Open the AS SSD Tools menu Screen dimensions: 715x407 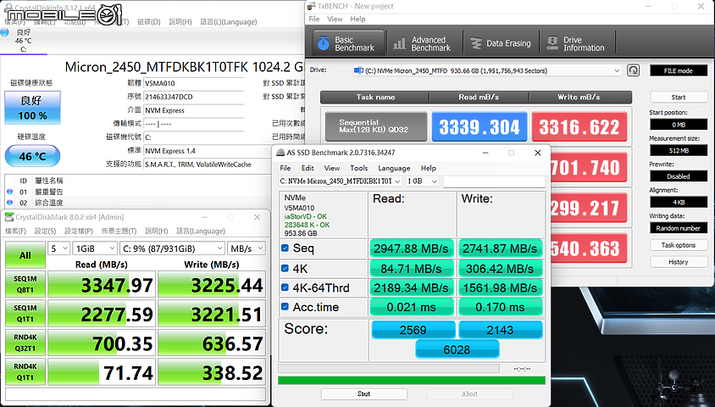pos(359,168)
